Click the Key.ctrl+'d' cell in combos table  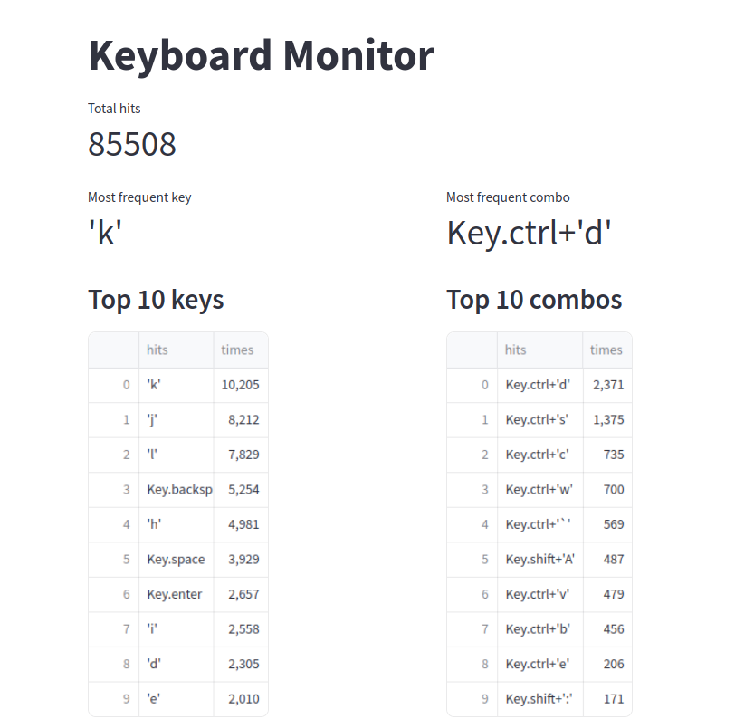(x=540, y=385)
